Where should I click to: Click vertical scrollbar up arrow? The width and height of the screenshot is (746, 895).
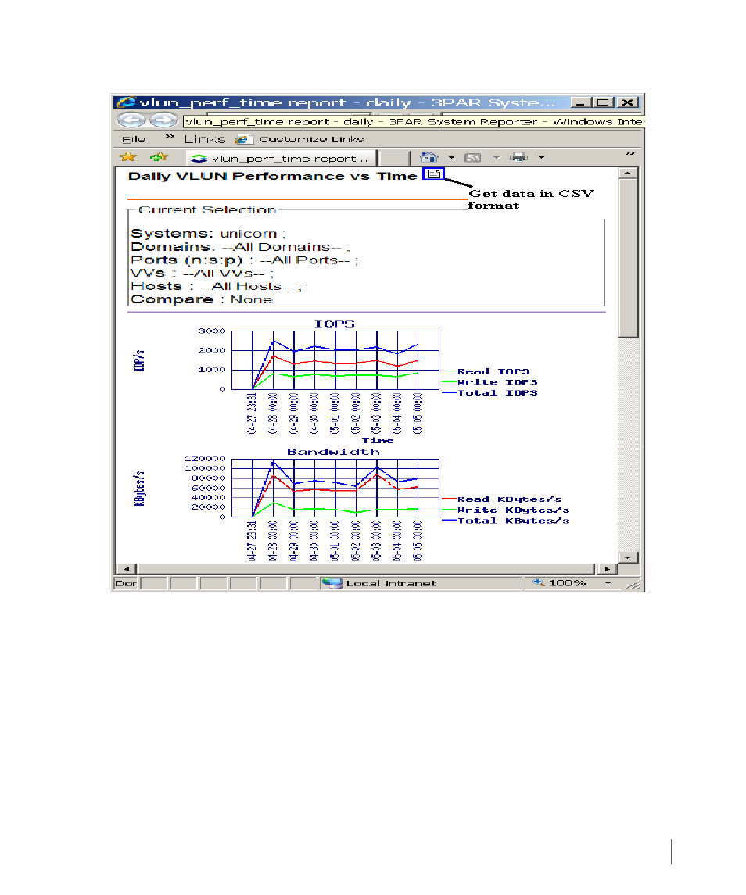click(x=628, y=173)
